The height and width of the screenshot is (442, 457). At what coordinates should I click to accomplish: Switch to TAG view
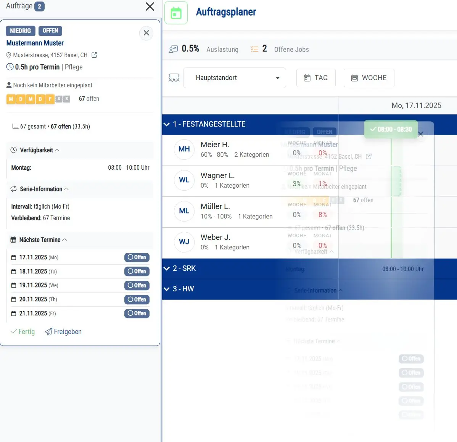click(316, 78)
